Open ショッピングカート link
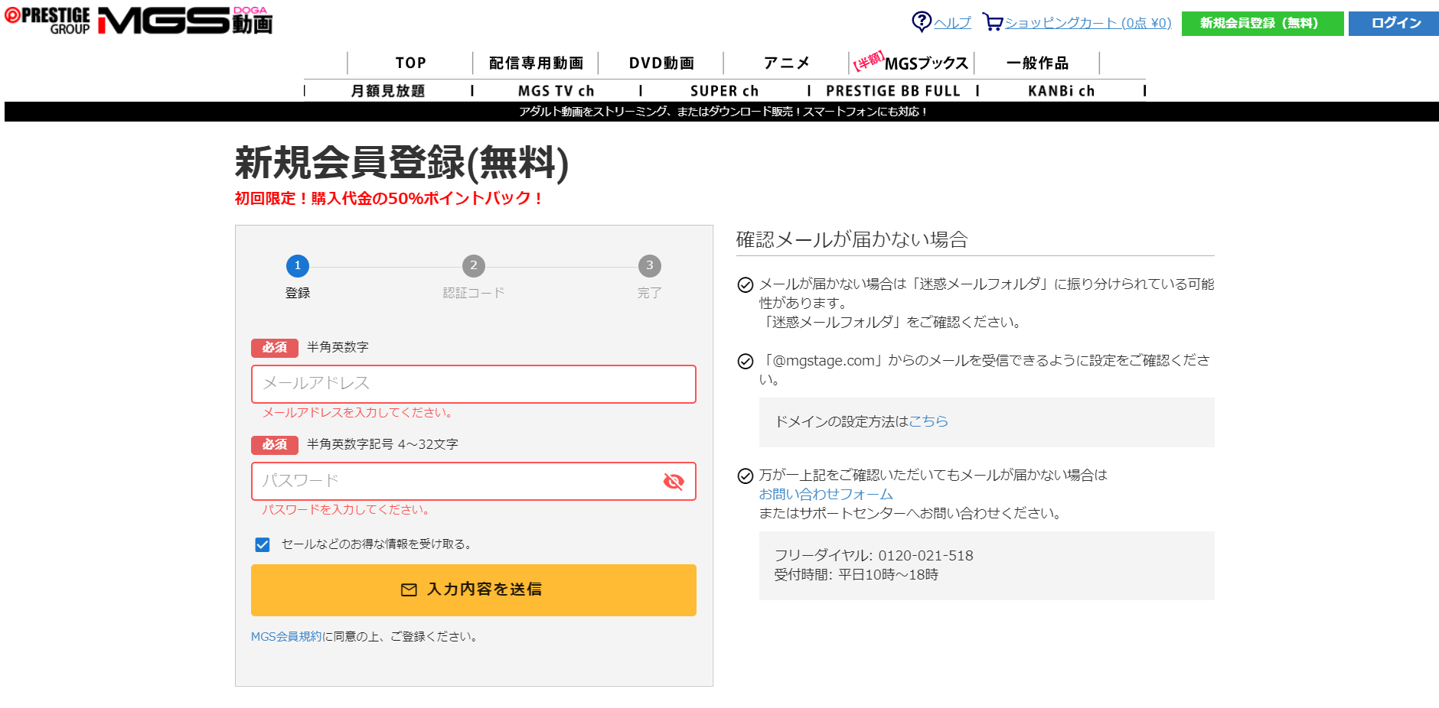 (1088, 23)
